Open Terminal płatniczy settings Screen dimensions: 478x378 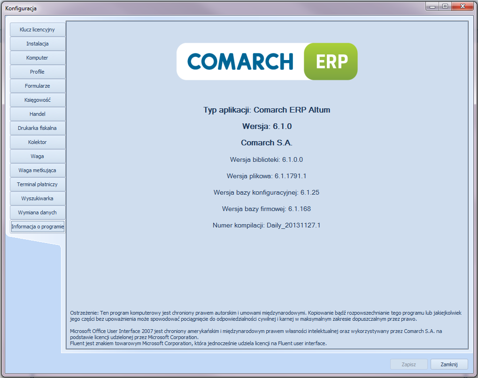(38, 184)
